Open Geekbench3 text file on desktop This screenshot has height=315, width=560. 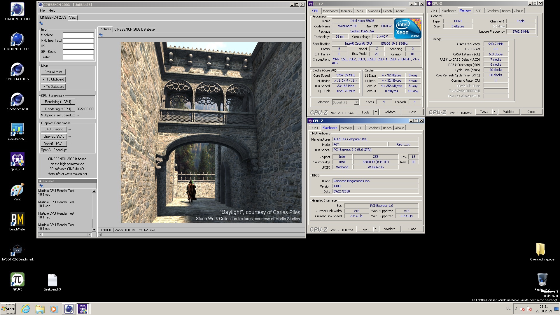click(52, 282)
